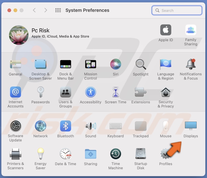Select the Siri preference pane

point(116,64)
